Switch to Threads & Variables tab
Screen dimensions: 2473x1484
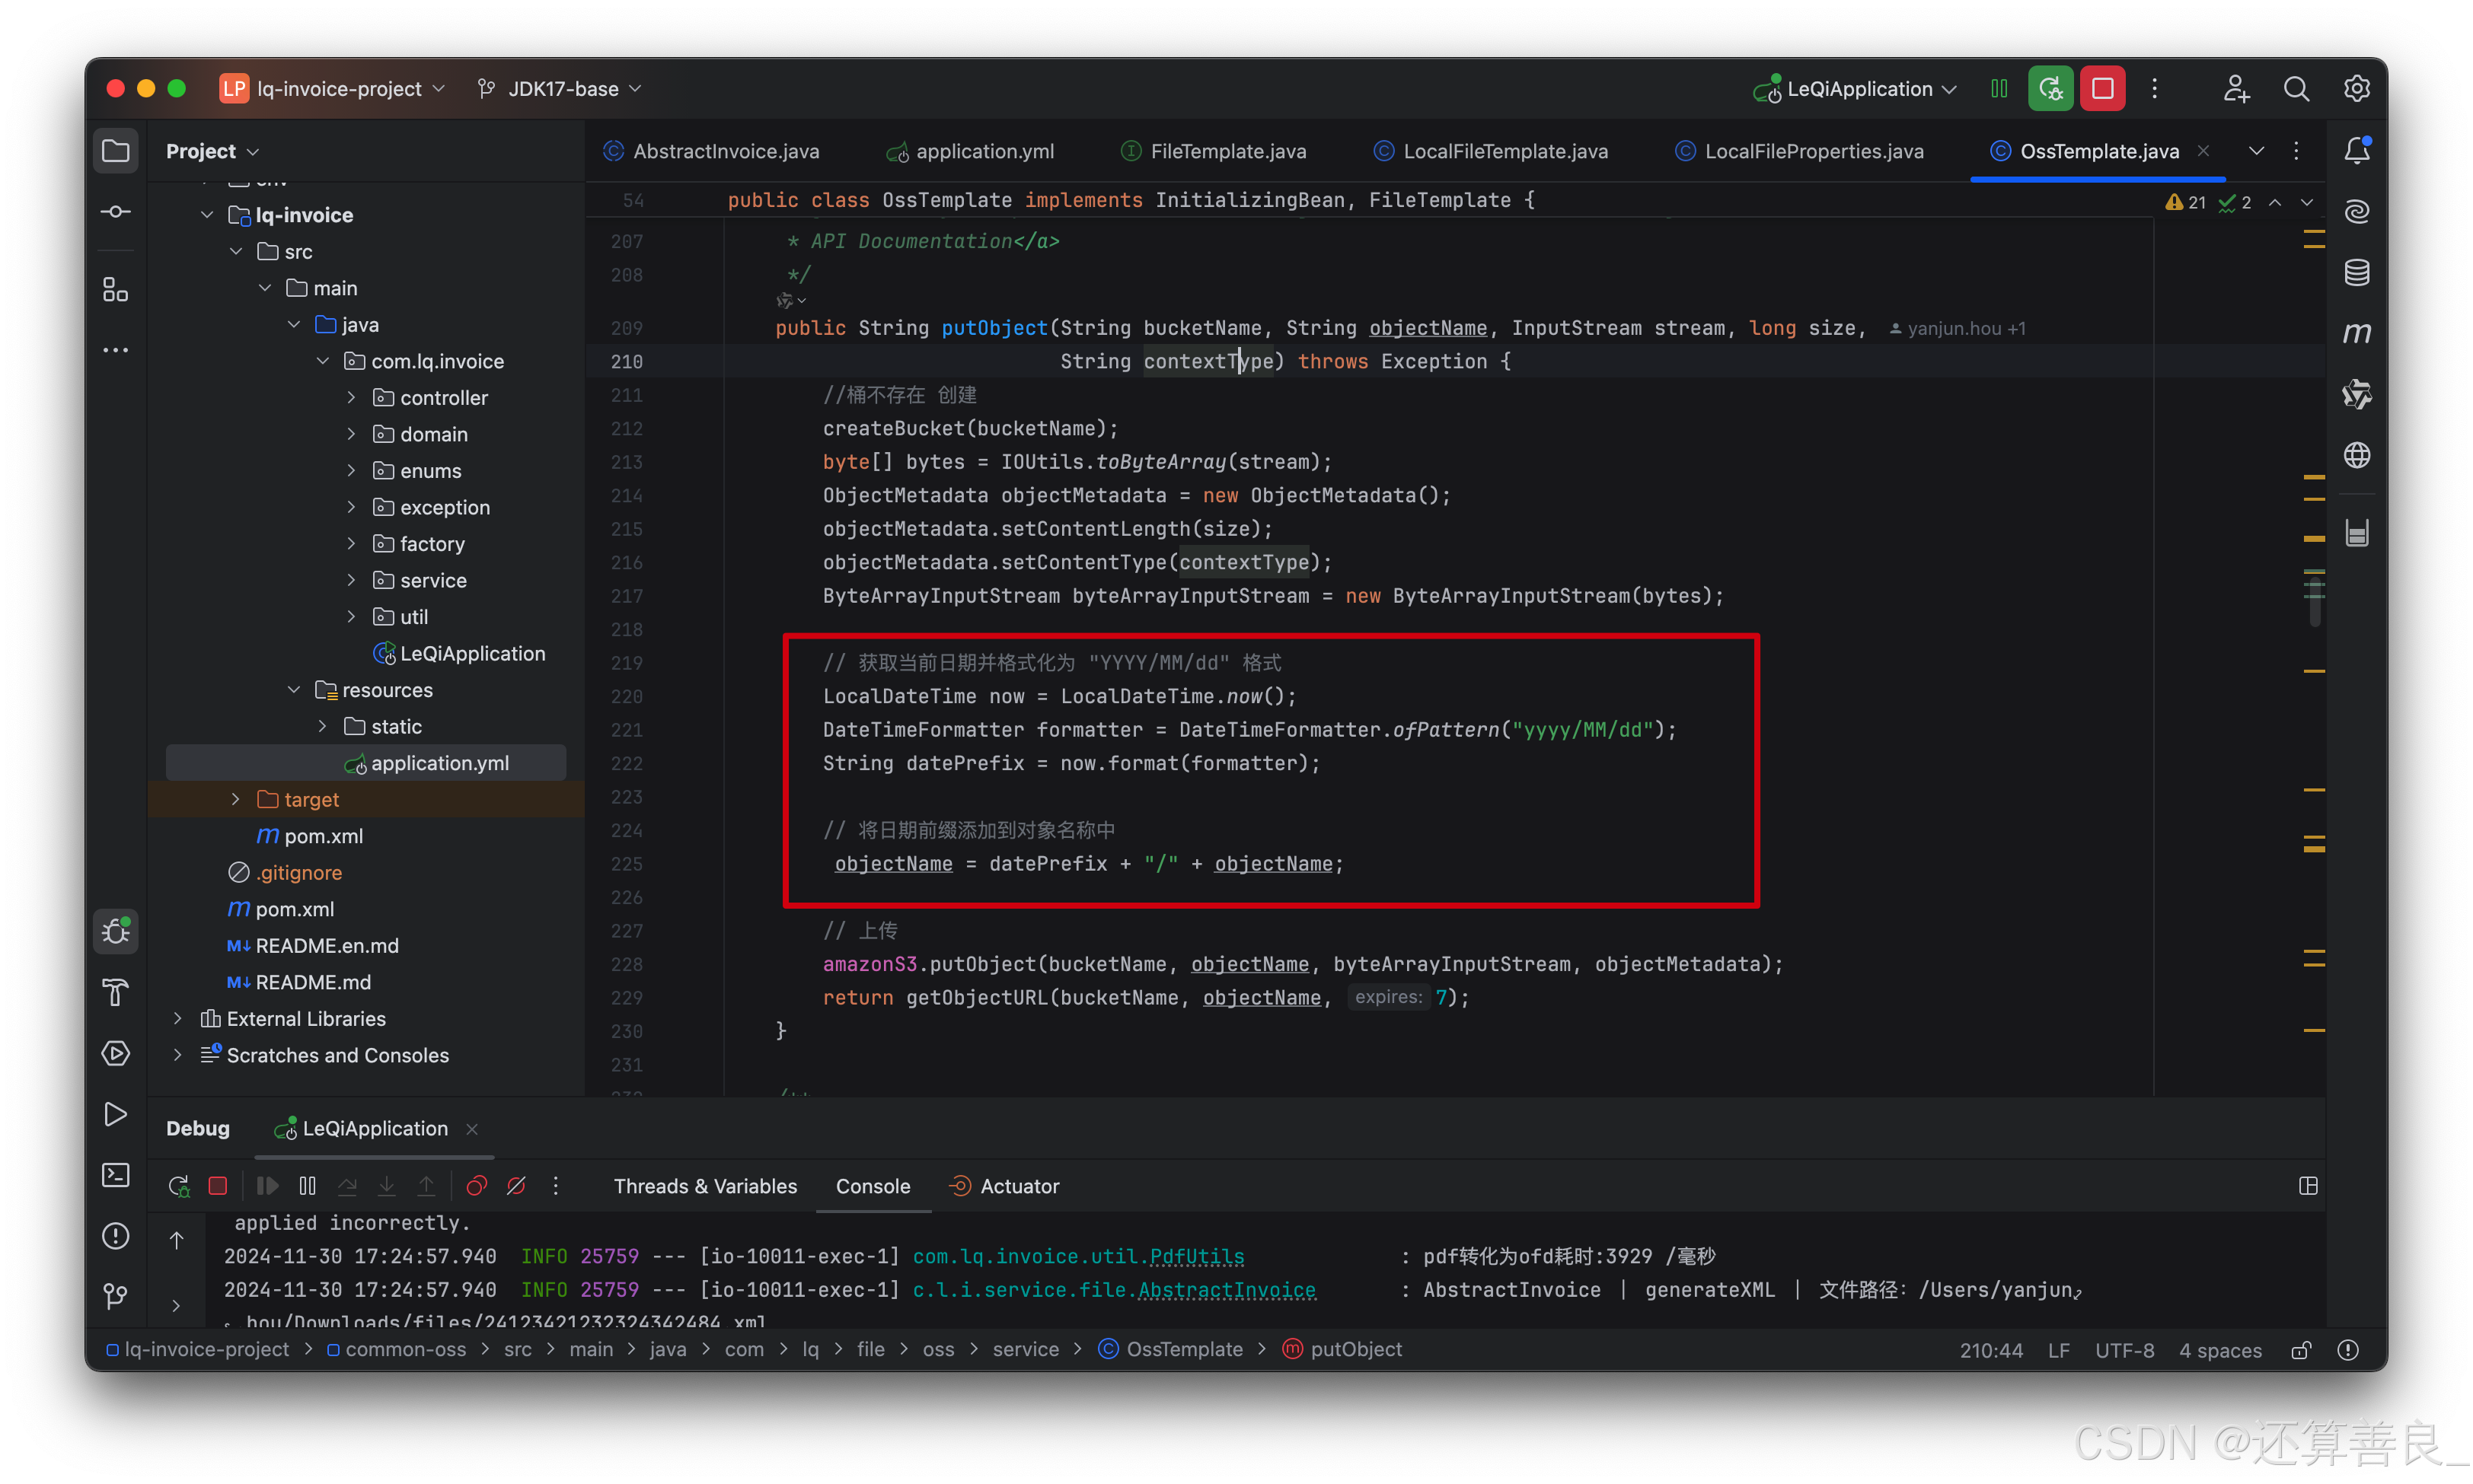tap(705, 1186)
